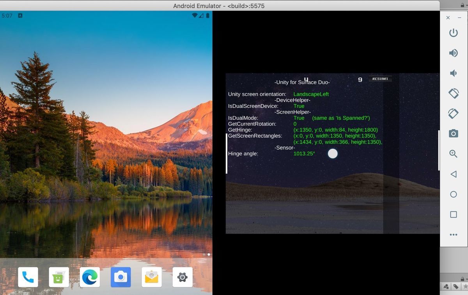Rotate the emulator counterclockwise
Viewport: 468px width, 295px height.
453,93
